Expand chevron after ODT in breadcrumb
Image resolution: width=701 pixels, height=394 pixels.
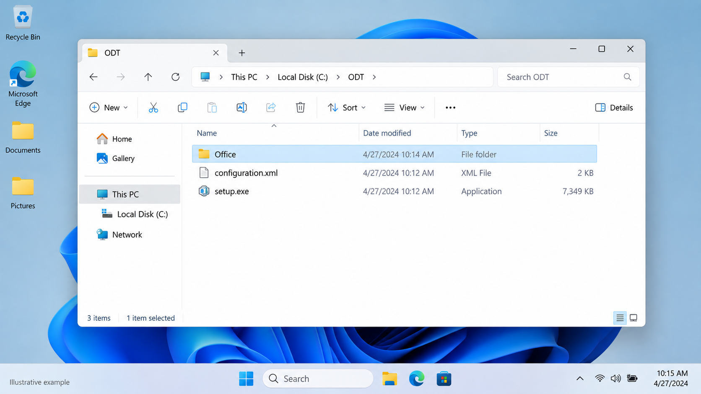point(374,77)
